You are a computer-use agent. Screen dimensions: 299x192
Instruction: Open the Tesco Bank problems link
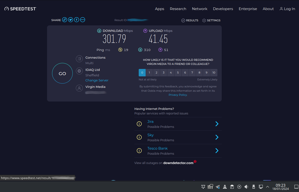point(157,148)
